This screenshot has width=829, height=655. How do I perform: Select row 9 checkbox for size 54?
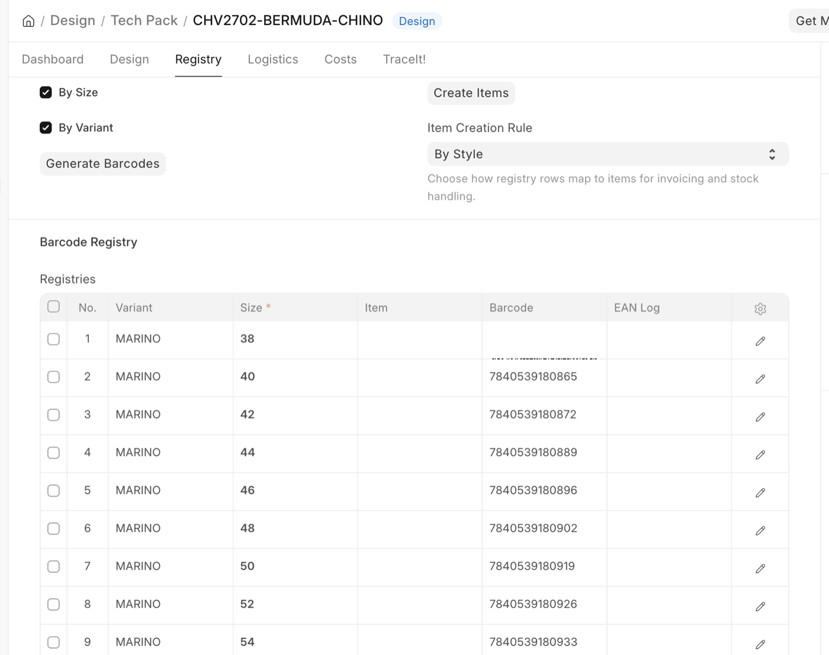tap(53, 643)
